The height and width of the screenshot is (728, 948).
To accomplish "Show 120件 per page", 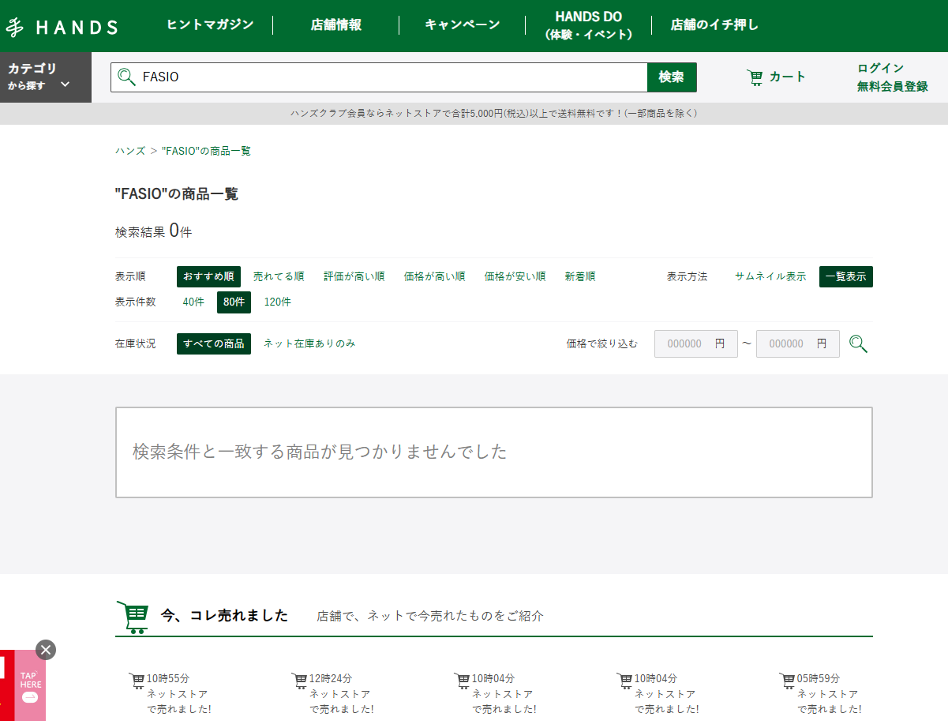I will [278, 302].
